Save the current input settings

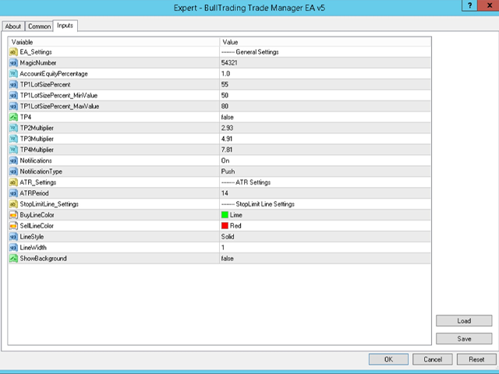[464, 339]
